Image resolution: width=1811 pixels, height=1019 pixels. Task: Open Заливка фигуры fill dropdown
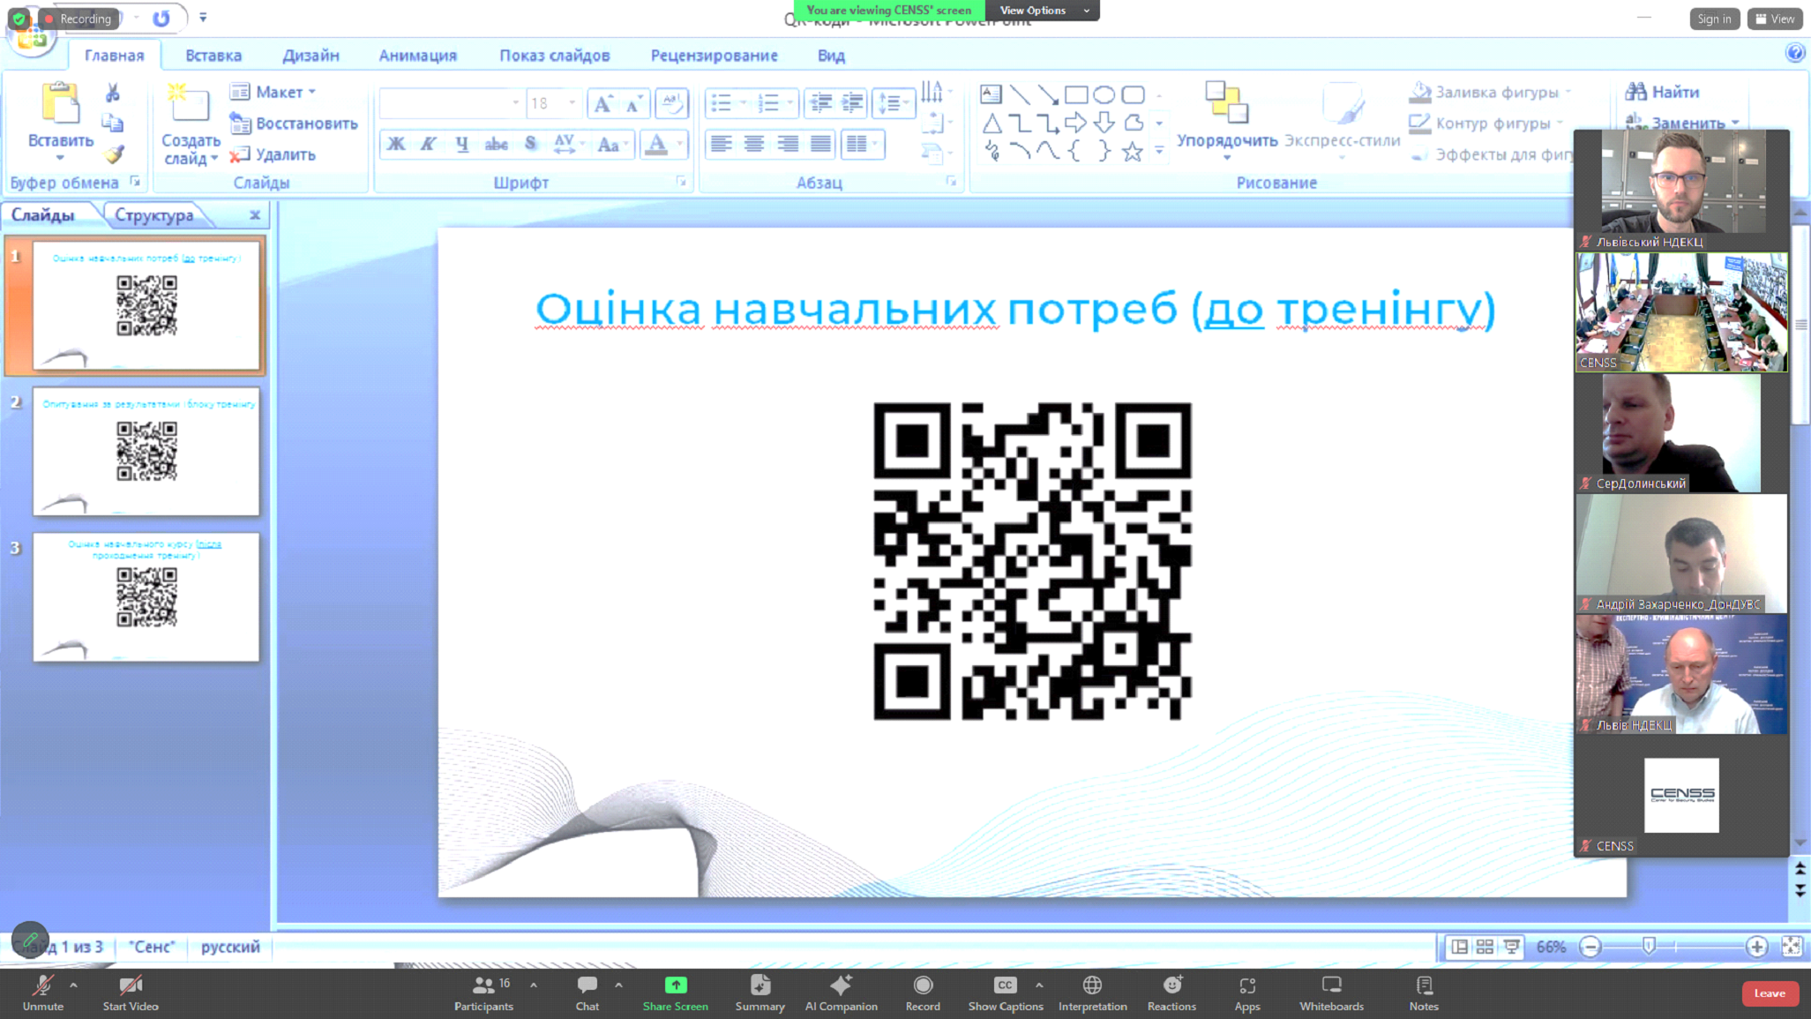pyautogui.click(x=1491, y=92)
